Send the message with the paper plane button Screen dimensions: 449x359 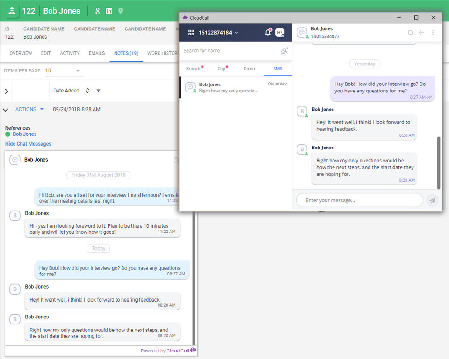(x=432, y=200)
